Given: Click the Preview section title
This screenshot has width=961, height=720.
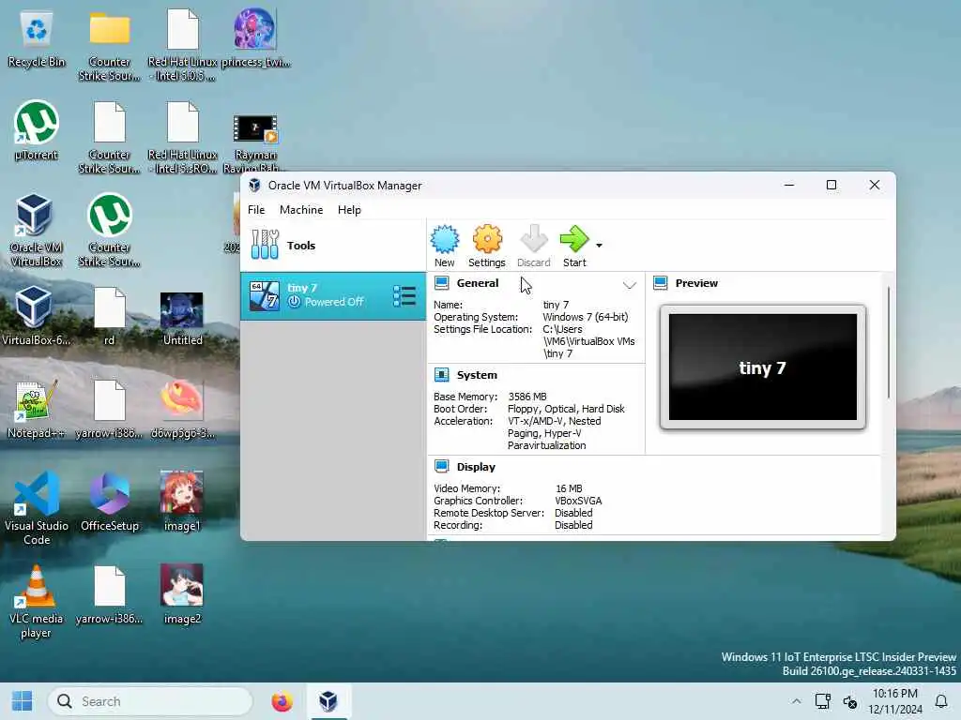Looking at the screenshot, I should pos(696,283).
